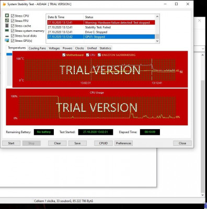The height and width of the screenshot is (209, 207).
Task: Click the memory module icon beside Stress system memory
Action: 7,31
